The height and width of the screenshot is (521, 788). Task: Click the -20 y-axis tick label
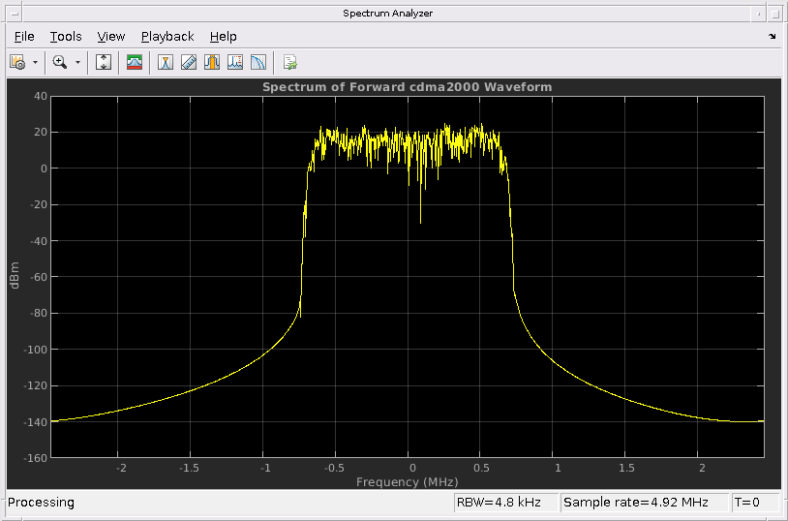(37, 204)
